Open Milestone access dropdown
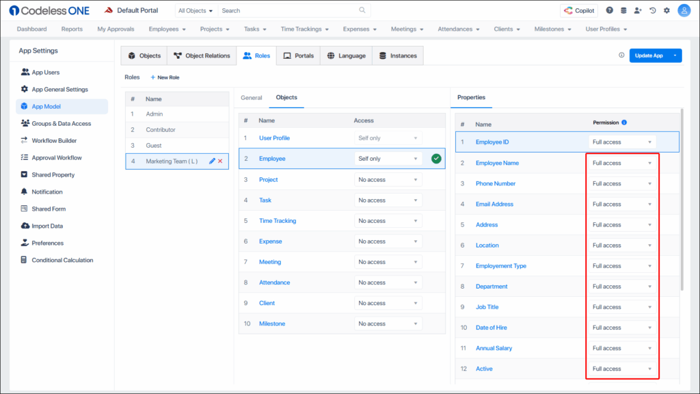The image size is (700, 394). tap(388, 324)
